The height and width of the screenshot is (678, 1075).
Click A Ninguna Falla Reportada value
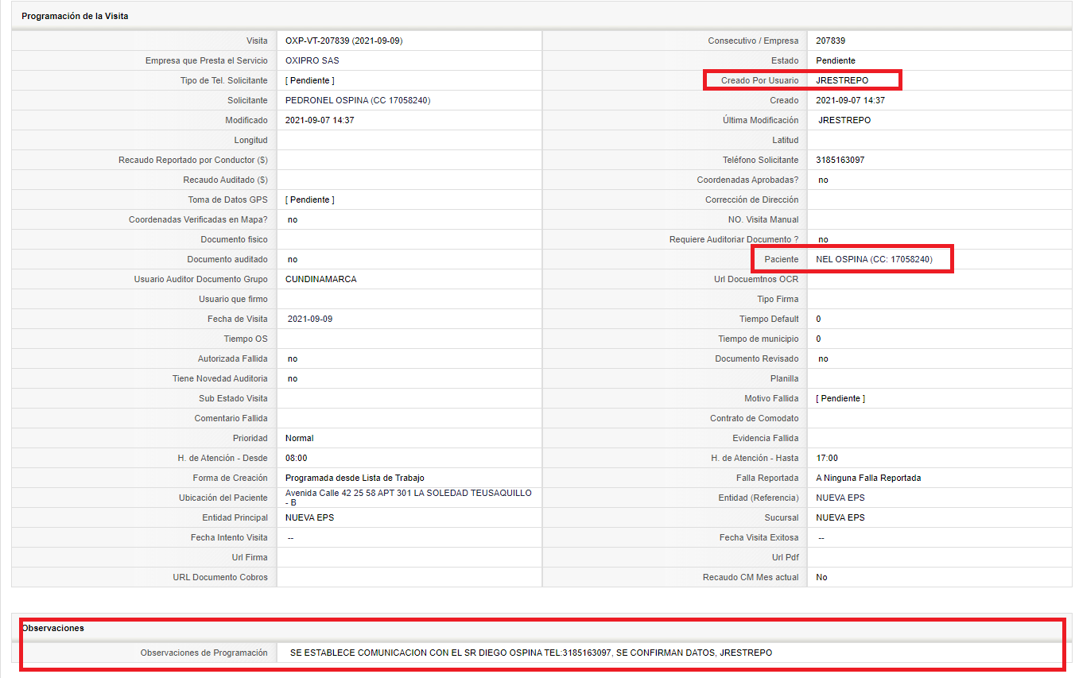click(x=869, y=478)
